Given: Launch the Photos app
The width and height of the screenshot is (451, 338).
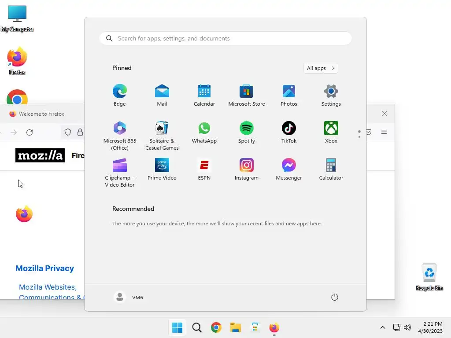Looking at the screenshot, I should coord(289,96).
